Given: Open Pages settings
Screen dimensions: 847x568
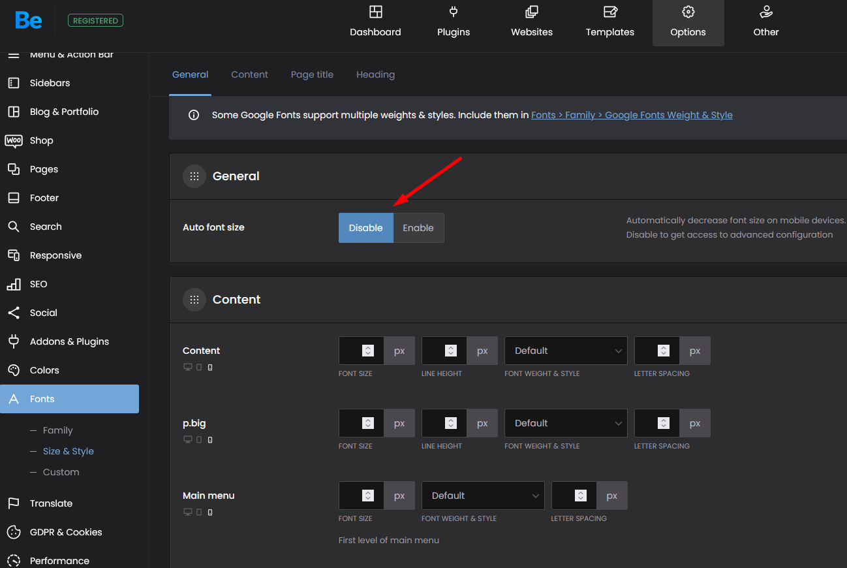Looking at the screenshot, I should (69, 169).
